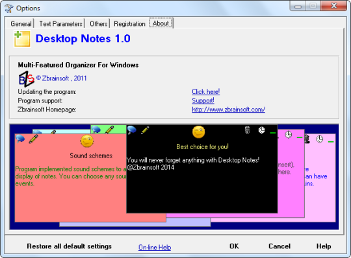This screenshot has width=351, height=258.
Task: Open the On-line Help link
Action: point(155,247)
